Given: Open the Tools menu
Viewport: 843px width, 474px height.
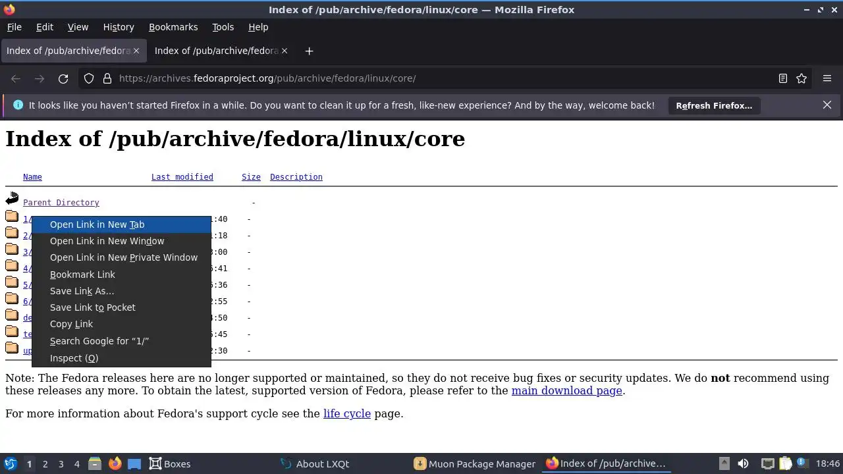Looking at the screenshot, I should tap(223, 27).
